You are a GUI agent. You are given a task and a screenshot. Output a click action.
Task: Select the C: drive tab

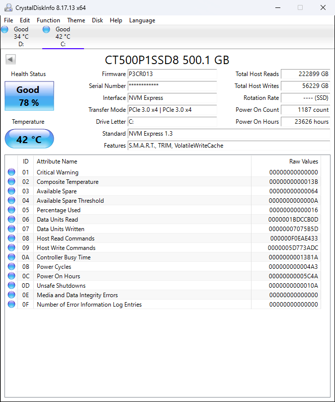[63, 37]
